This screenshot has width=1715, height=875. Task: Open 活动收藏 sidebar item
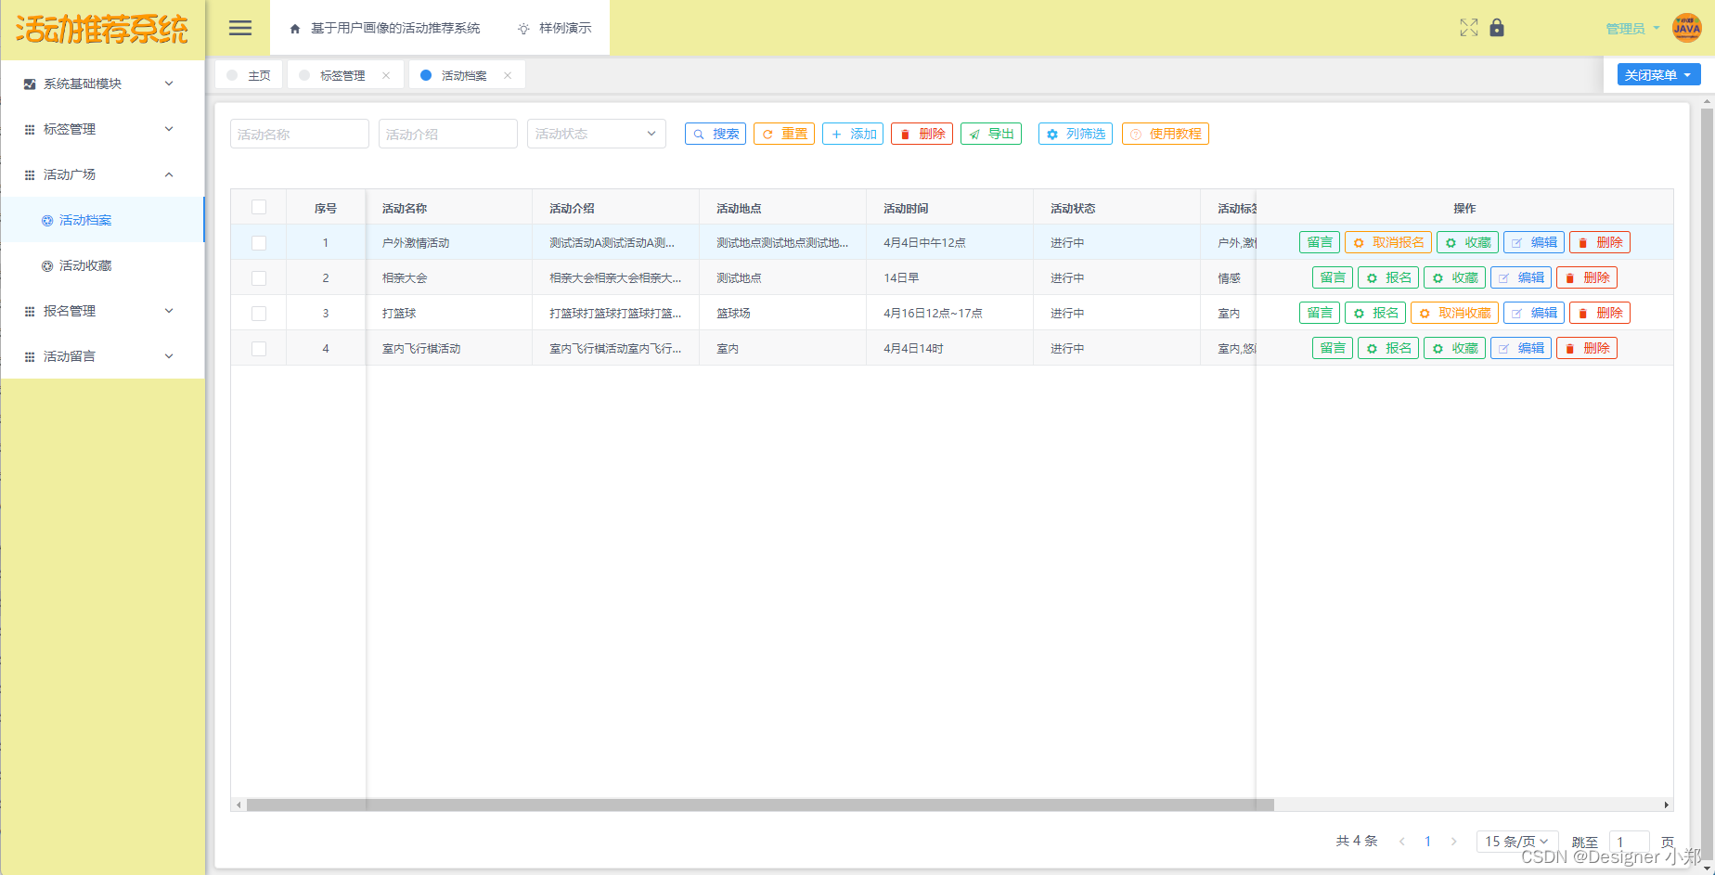(102, 265)
